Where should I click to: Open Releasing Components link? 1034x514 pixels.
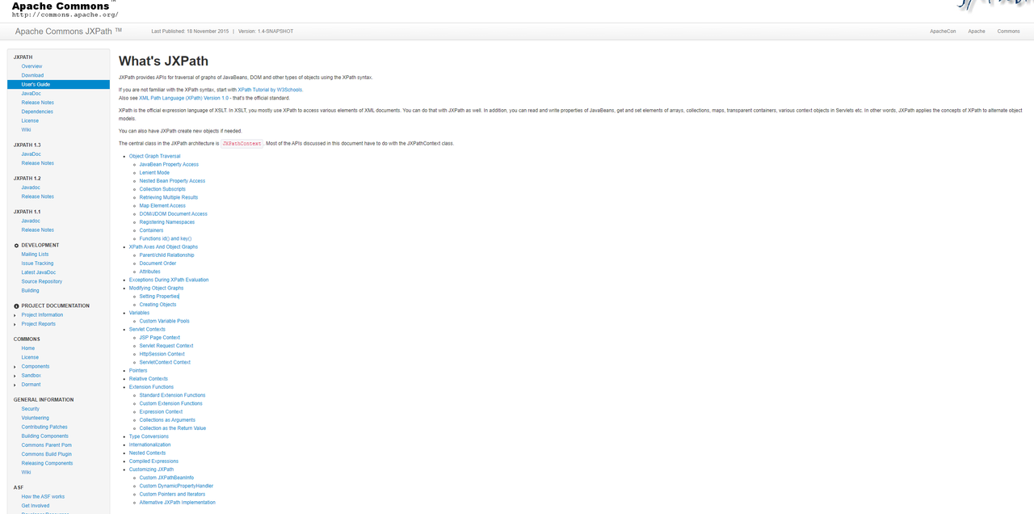coord(47,463)
